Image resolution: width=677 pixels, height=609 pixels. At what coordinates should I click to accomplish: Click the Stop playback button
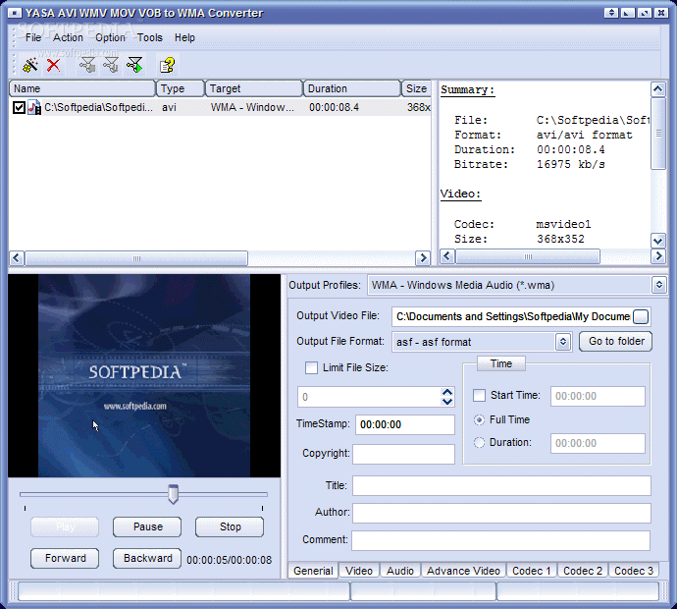click(230, 526)
